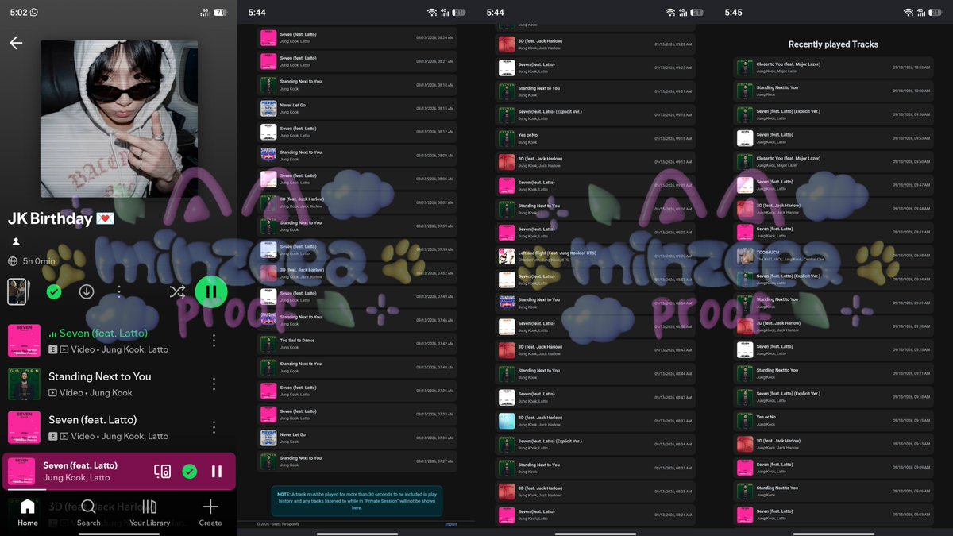Toggle the checkmark in the now playing bar

click(x=190, y=472)
